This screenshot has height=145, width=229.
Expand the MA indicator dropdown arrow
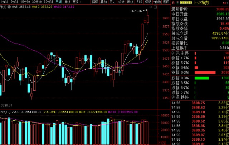click(9, 7)
